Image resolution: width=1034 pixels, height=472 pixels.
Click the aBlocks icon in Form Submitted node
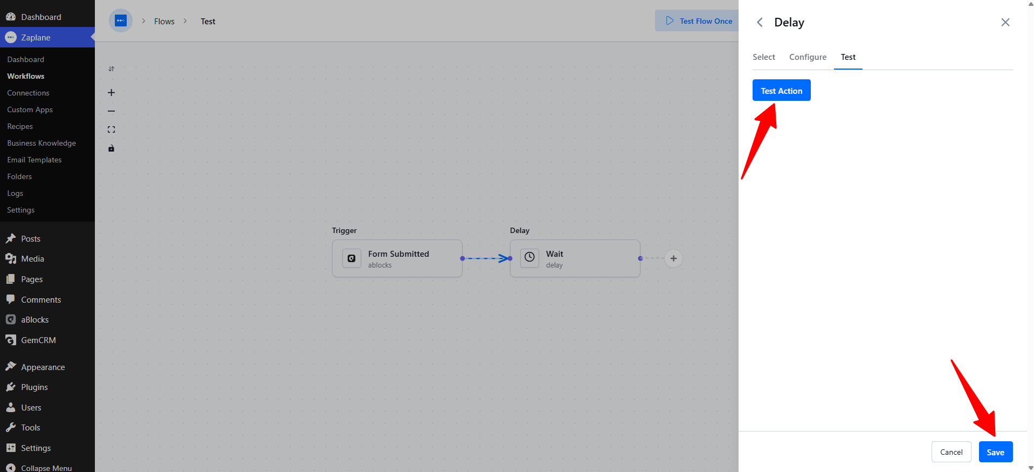pyautogui.click(x=351, y=258)
